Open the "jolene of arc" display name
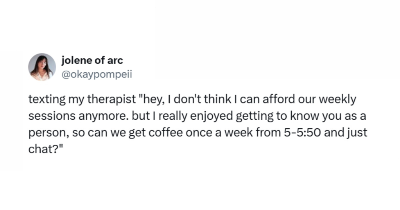Screen dimensions: 400x210 point(92,61)
